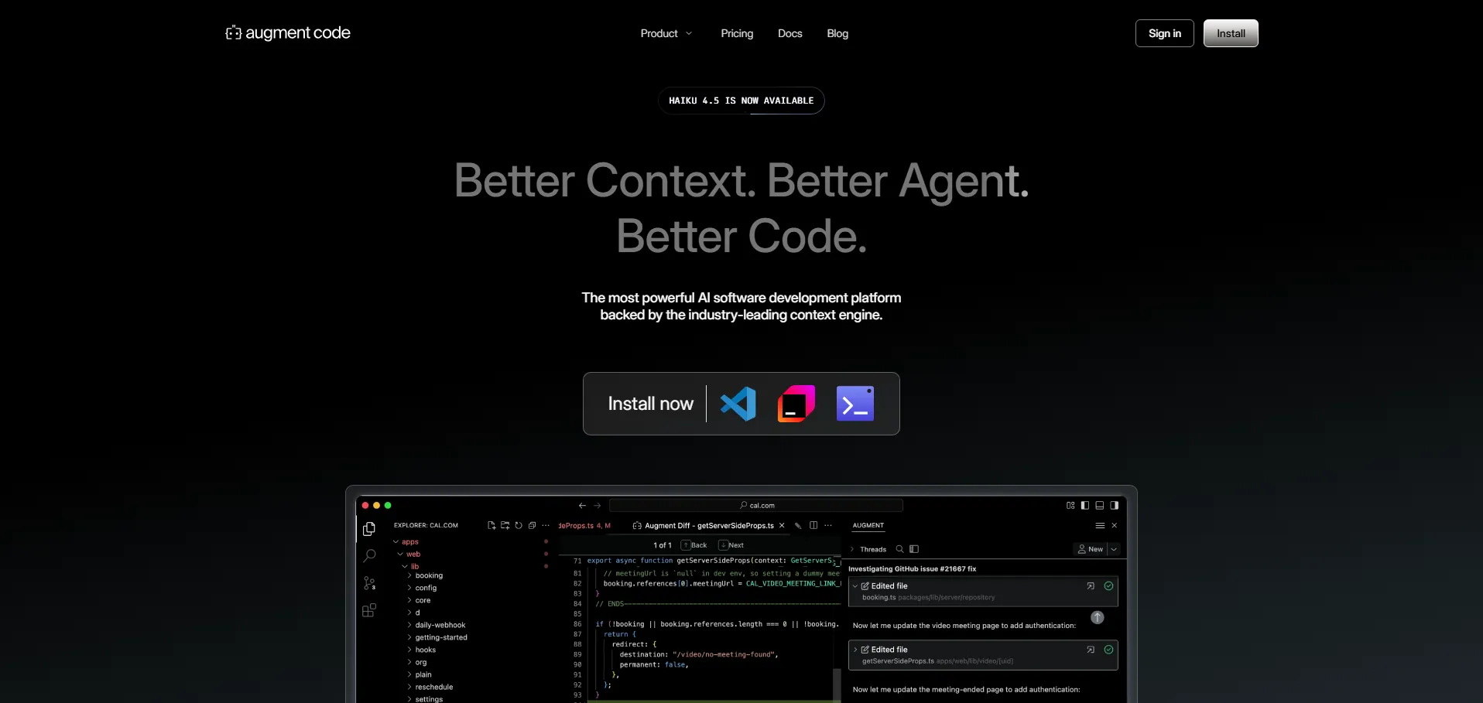Toggle the secondary sidebar layout icon
This screenshot has height=703, width=1483.
point(1114,506)
